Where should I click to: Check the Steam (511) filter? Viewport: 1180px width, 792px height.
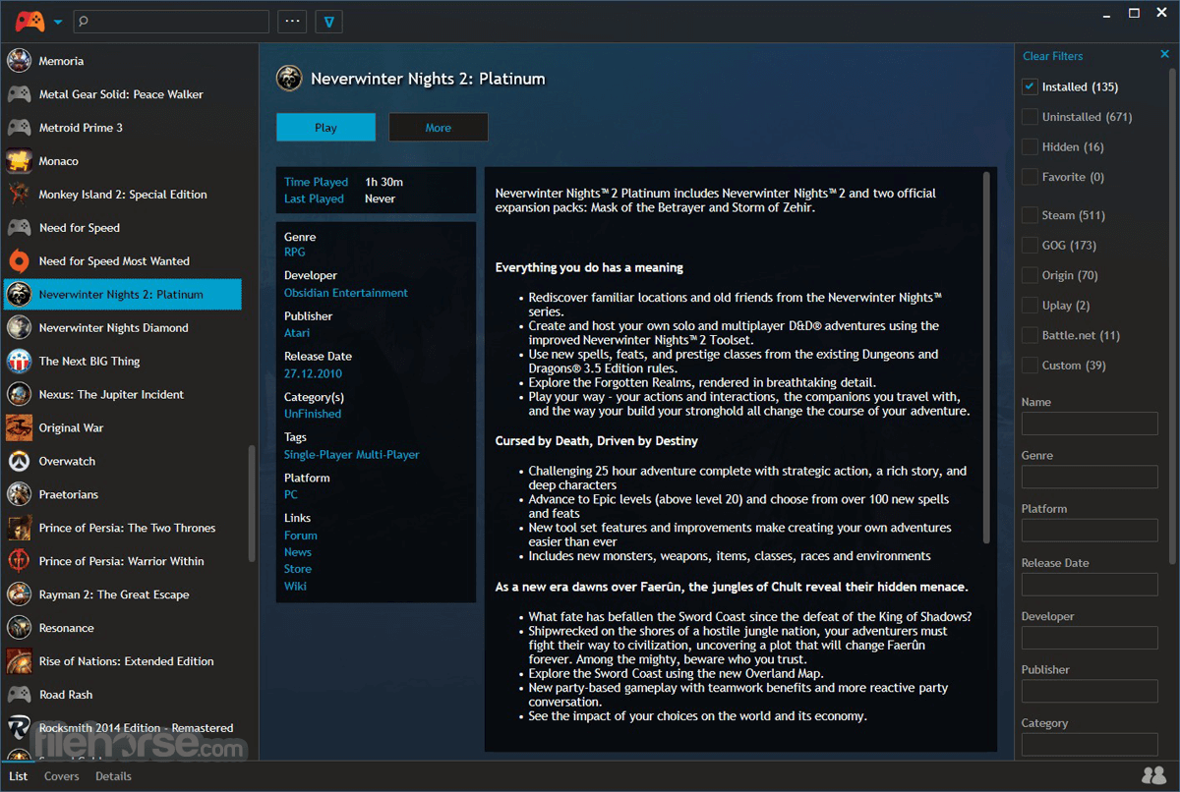coord(1030,215)
